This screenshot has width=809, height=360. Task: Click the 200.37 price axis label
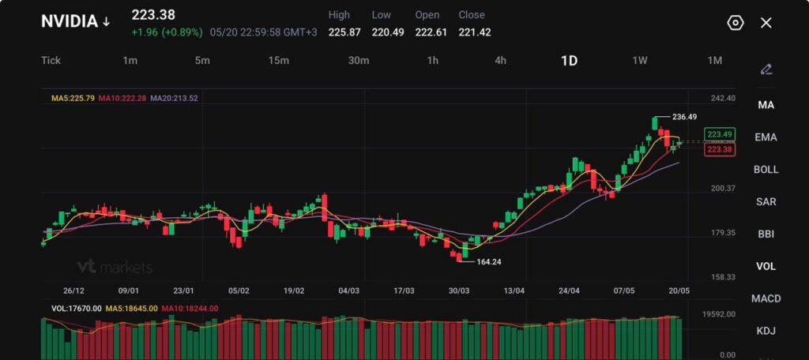coord(724,189)
